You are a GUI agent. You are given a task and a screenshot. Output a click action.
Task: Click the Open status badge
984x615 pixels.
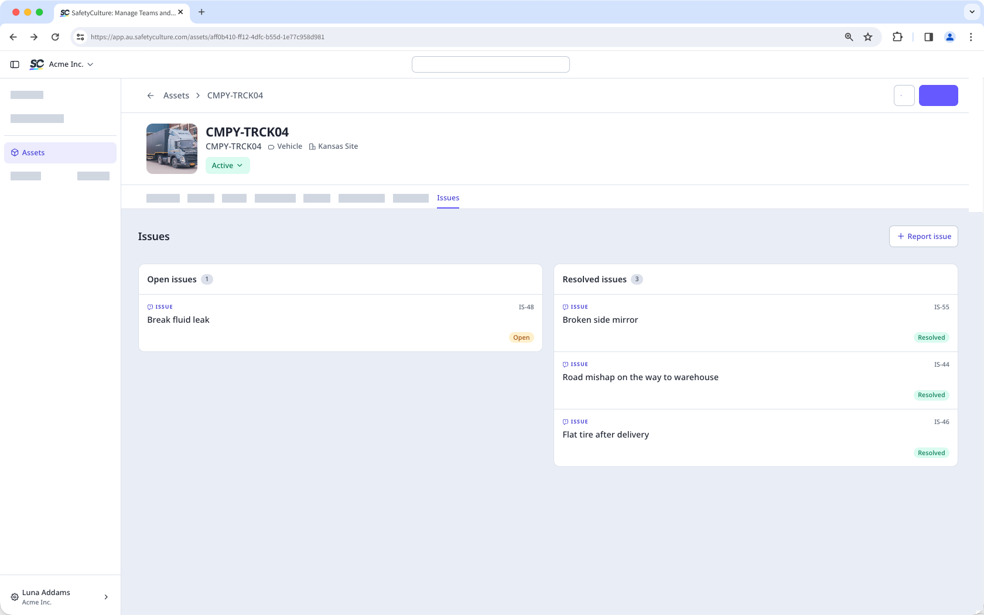[521, 337]
